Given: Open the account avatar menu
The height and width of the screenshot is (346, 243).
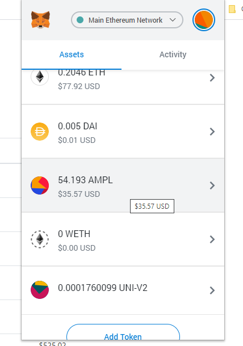Looking at the screenshot, I should pos(204,20).
